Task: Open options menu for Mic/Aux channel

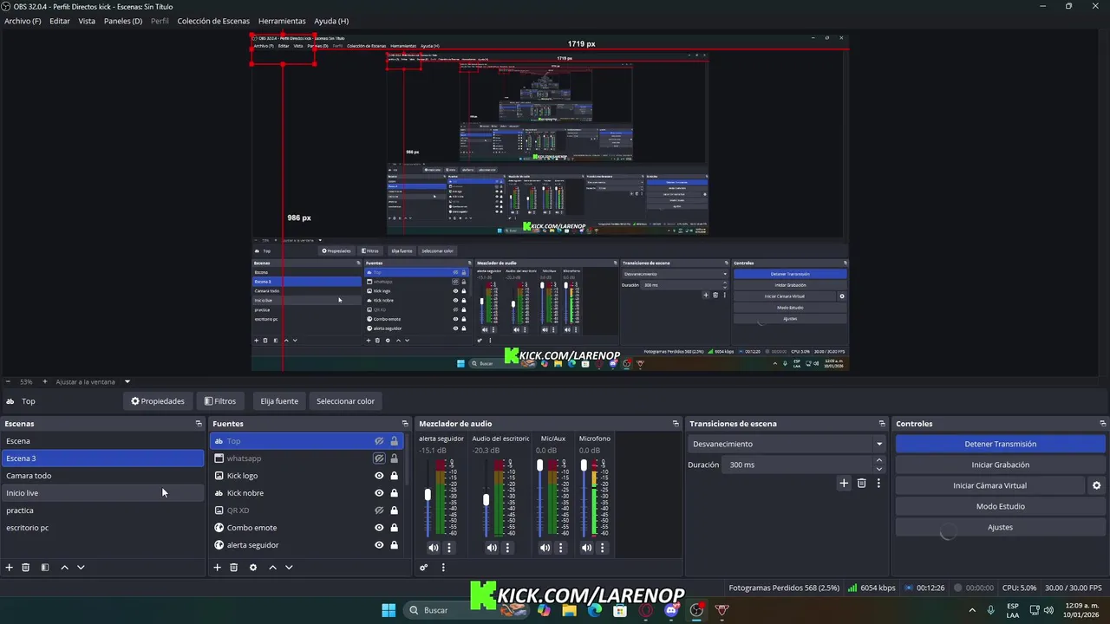Action: tap(561, 548)
